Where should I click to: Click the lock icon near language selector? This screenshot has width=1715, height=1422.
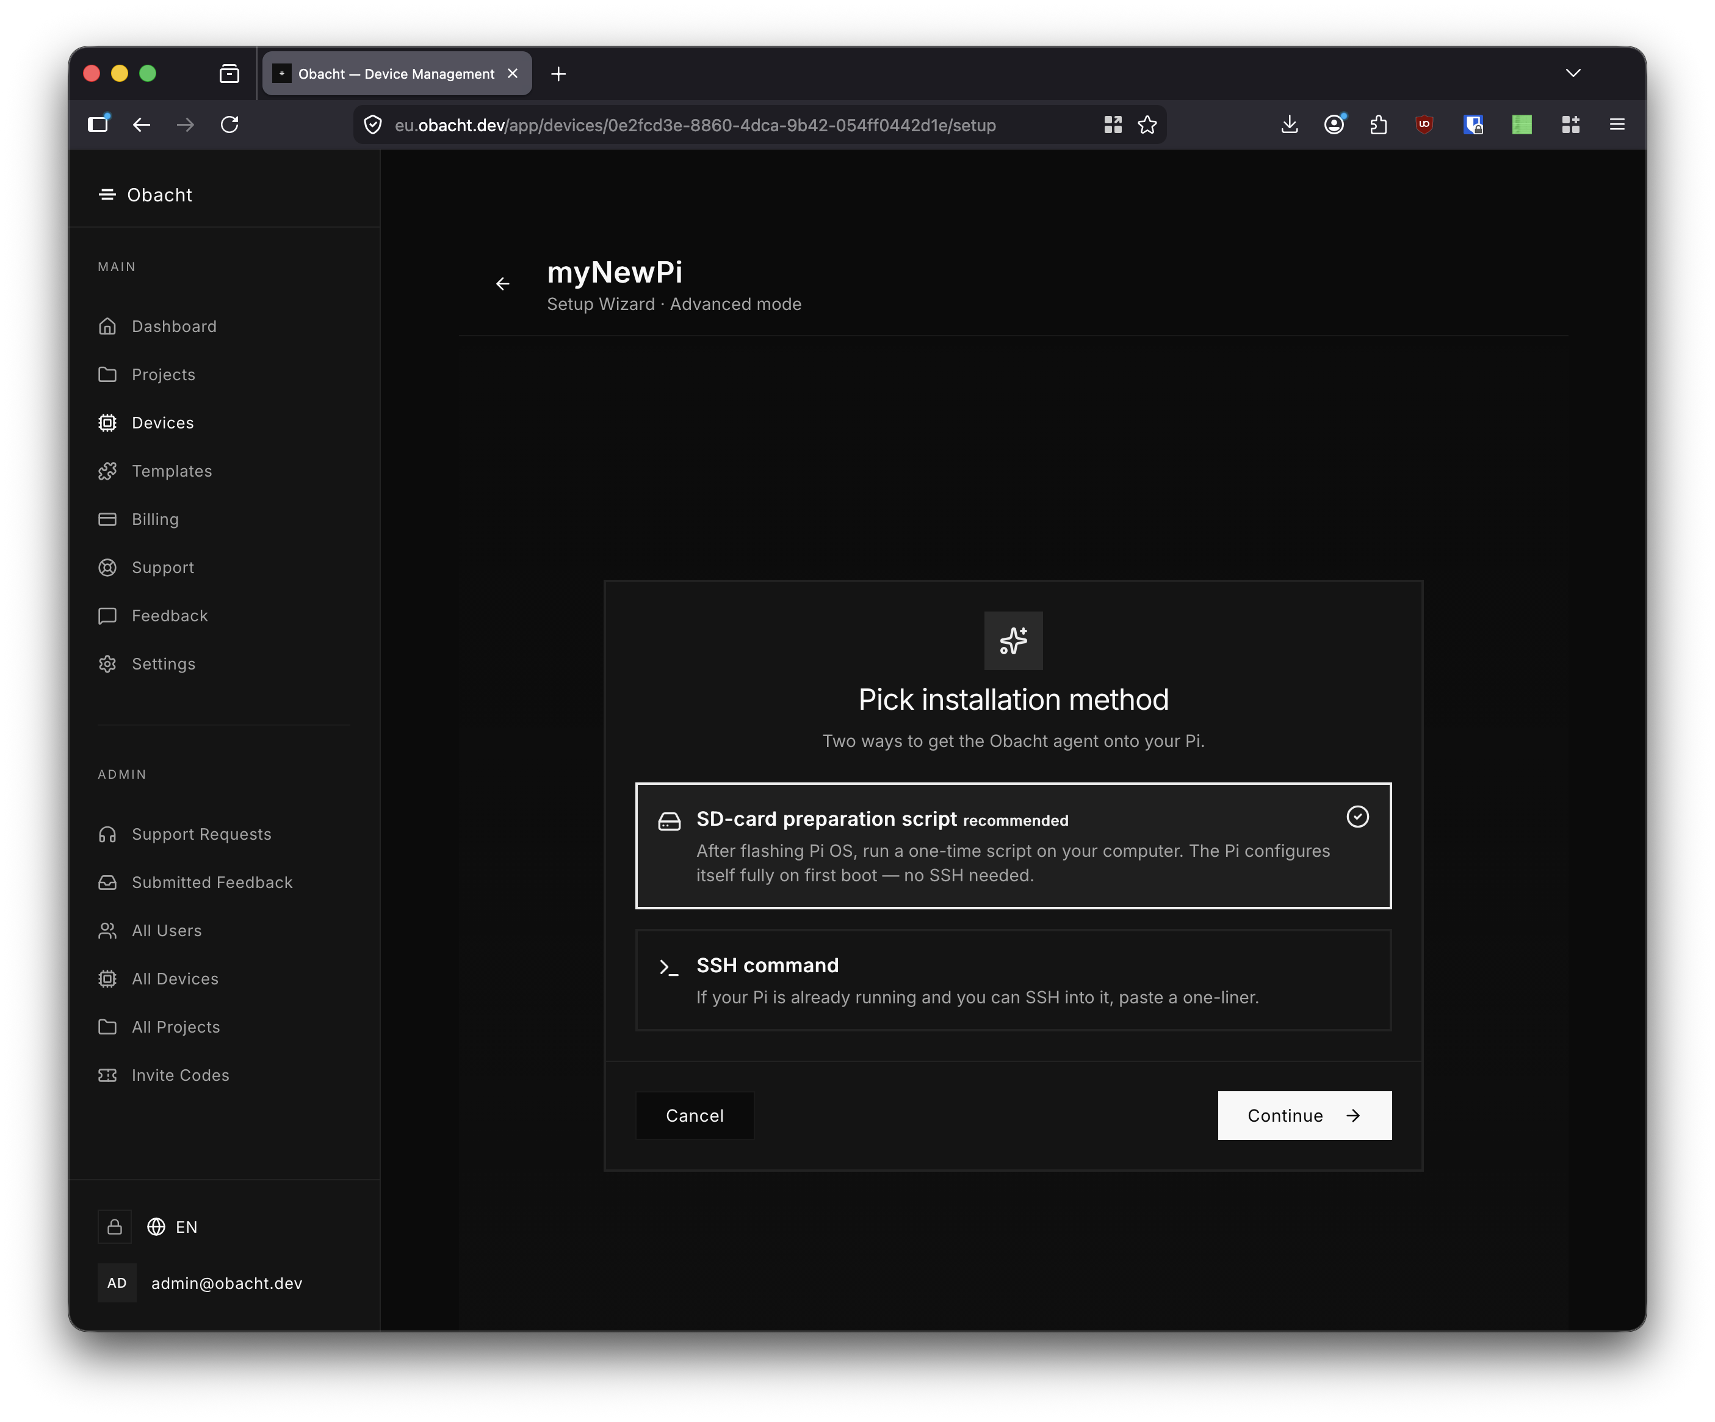coord(115,1227)
